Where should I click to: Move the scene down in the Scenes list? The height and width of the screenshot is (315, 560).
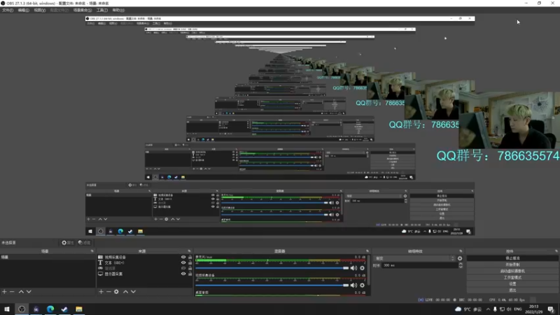coord(29,292)
